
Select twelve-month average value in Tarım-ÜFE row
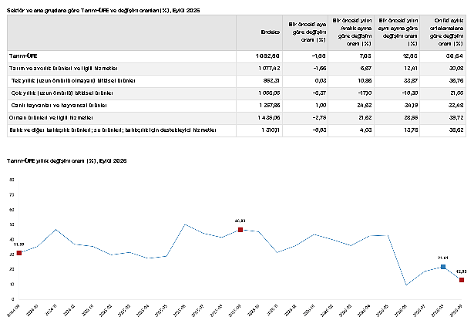coord(455,56)
